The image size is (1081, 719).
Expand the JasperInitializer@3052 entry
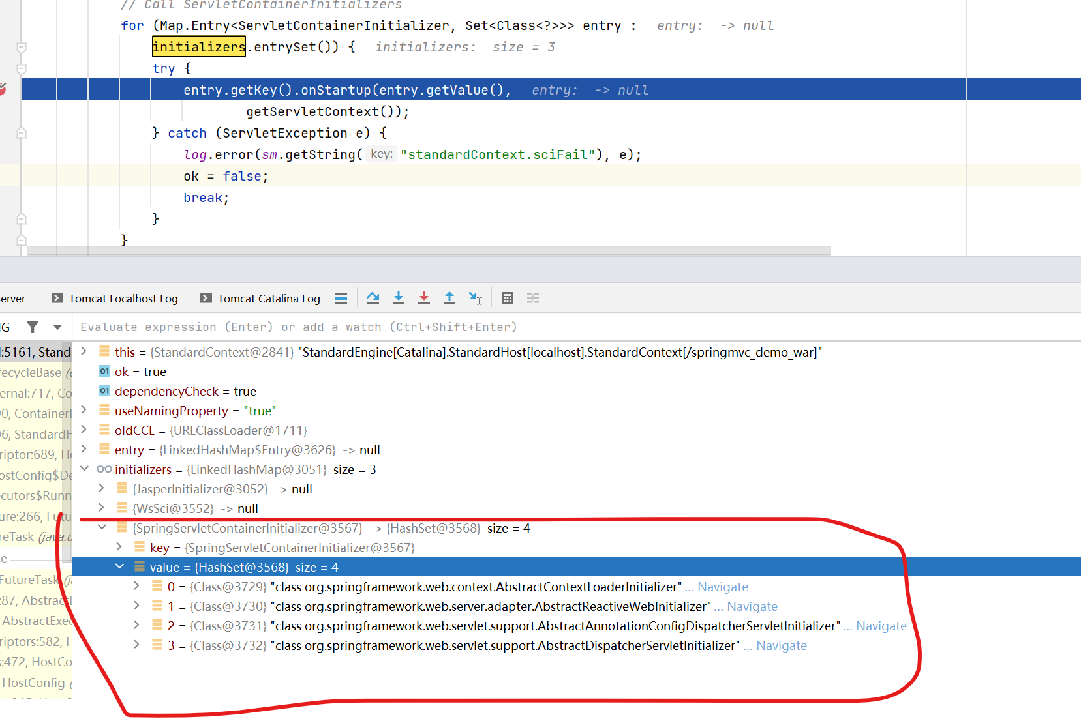[101, 488]
